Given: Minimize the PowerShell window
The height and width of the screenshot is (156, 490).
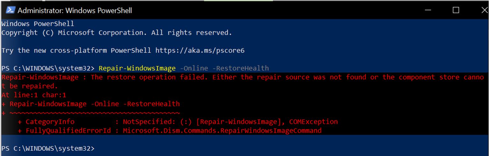Looking at the screenshot, I should coord(428,10).
